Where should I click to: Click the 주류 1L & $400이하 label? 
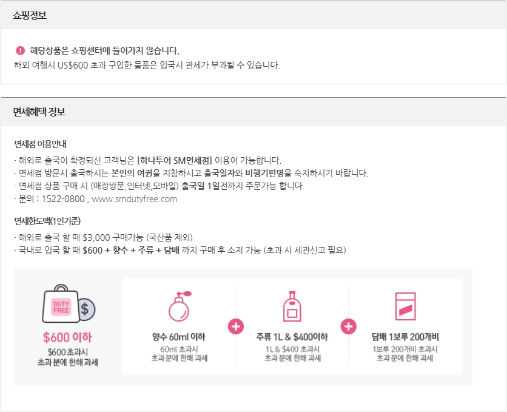[x=292, y=337]
